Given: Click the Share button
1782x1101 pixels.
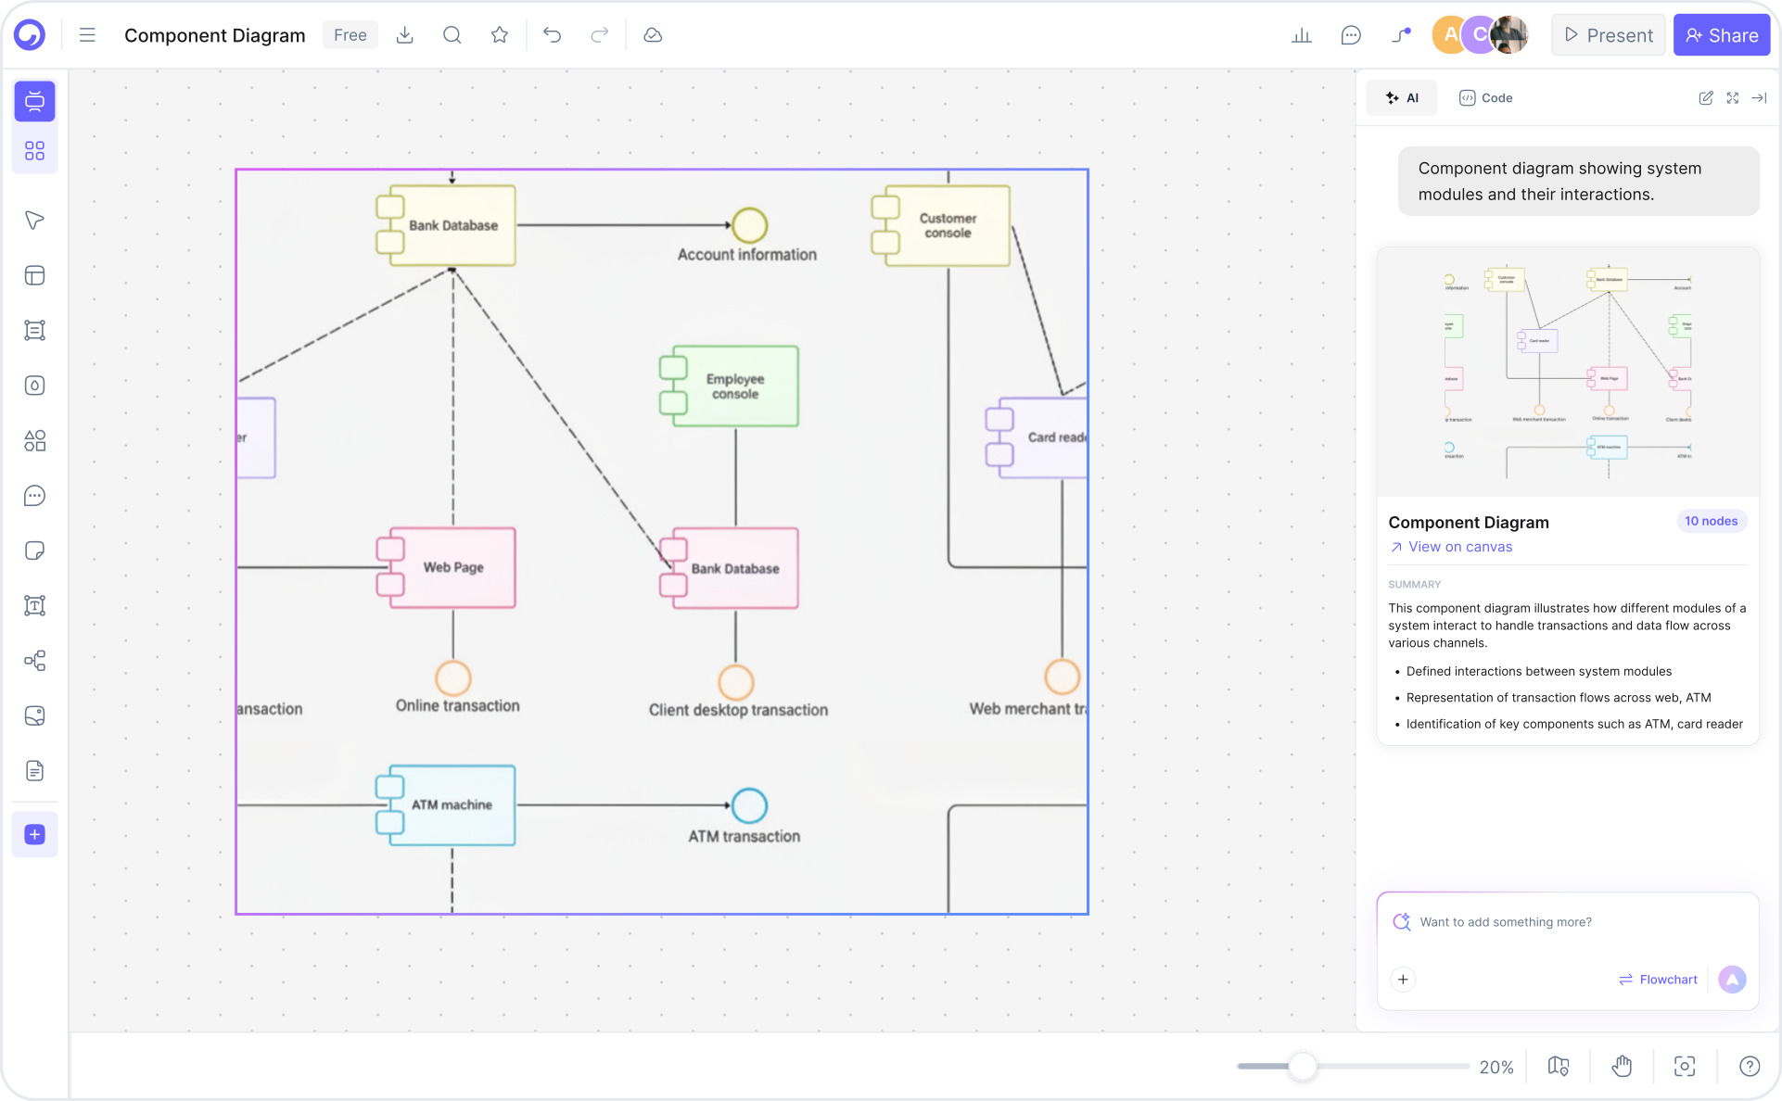Looking at the screenshot, I should tap(1722, 34).
